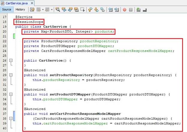Click the green change marker on line 21

[14, 36]
